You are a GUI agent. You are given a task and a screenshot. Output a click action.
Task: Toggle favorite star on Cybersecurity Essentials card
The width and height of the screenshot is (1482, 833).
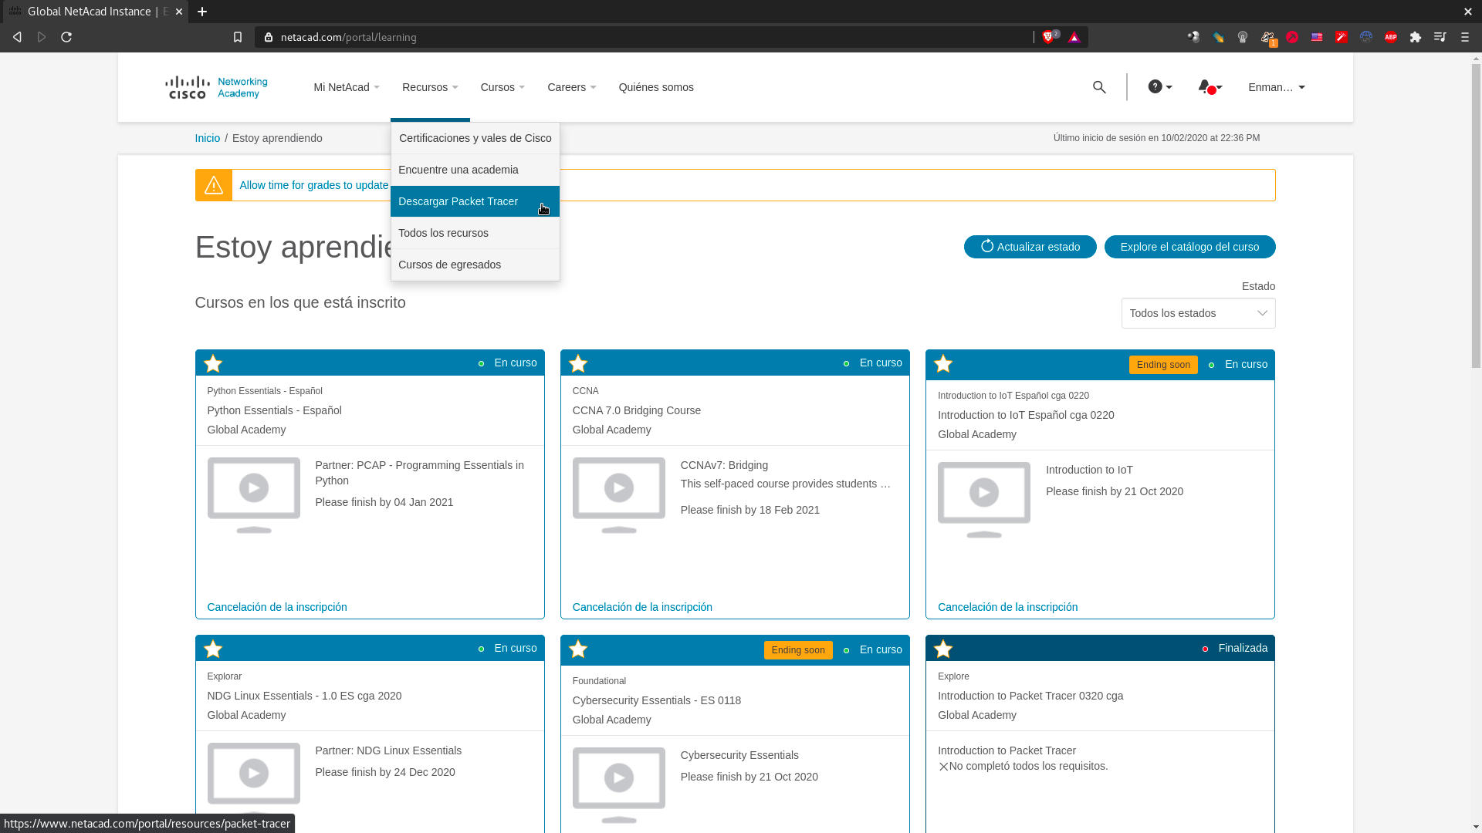(578, 649)
